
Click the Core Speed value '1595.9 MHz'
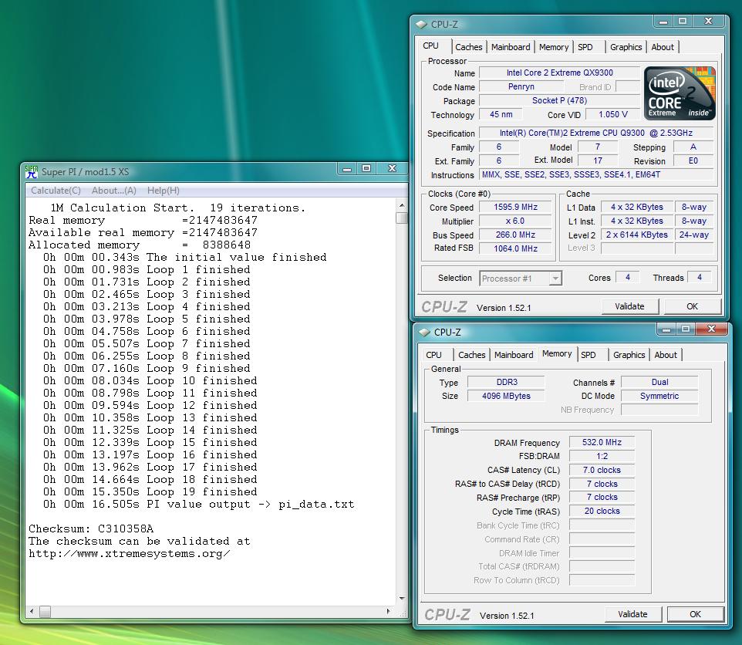515,208
